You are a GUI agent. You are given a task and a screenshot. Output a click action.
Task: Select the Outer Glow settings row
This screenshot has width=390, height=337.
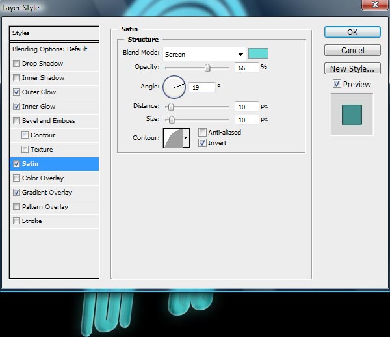pyautogui.click(x=54, y=92)
